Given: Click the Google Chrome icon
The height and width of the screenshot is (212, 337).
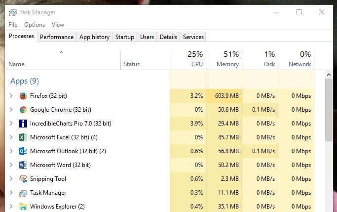Looking at the screenshot, I should tap(23, 110).
